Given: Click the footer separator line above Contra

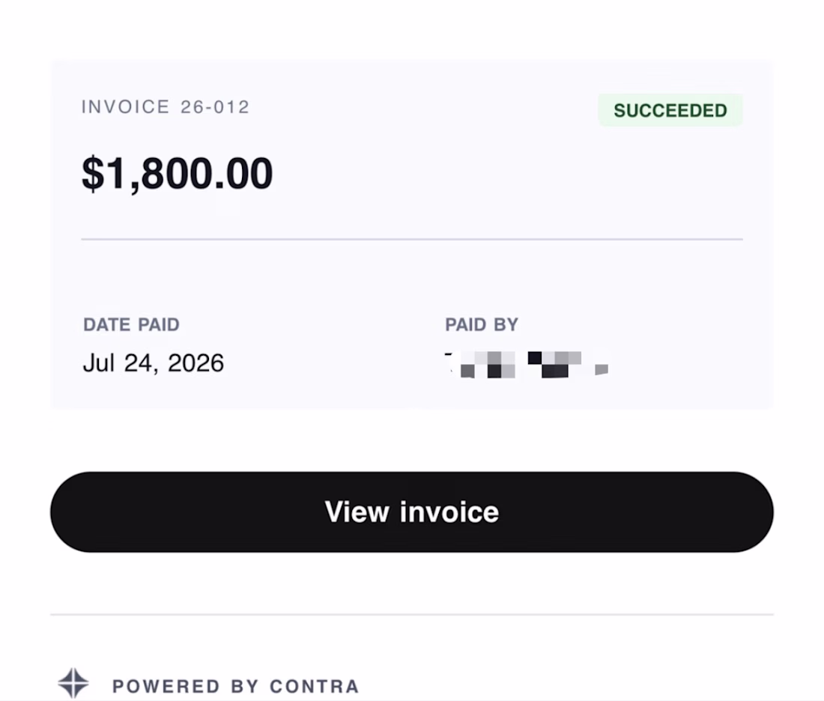Looking at the screenshot, I should (411, 614).
